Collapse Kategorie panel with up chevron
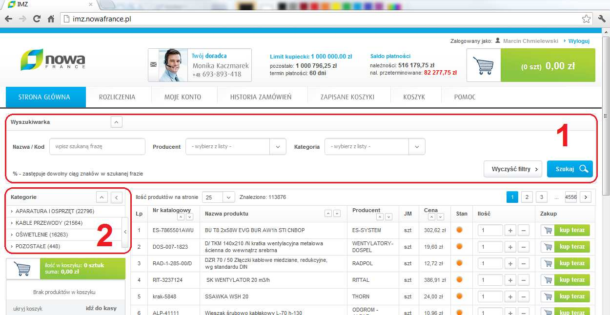This screenshot has height=315, width=610. (x=101, y=197)
